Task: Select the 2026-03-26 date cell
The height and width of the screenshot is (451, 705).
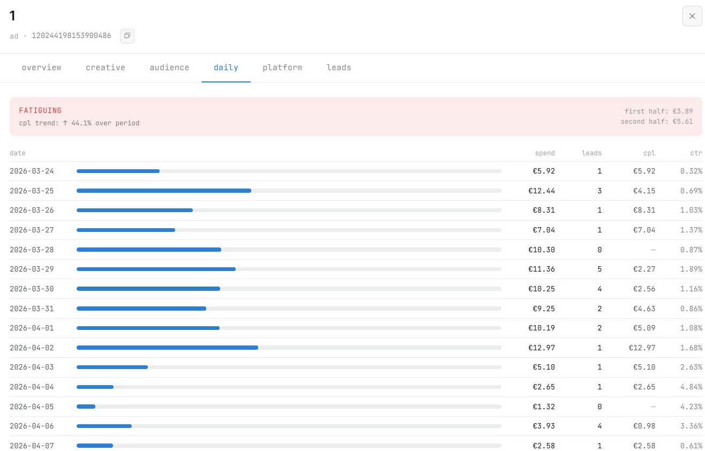Action: pos(32,211)
